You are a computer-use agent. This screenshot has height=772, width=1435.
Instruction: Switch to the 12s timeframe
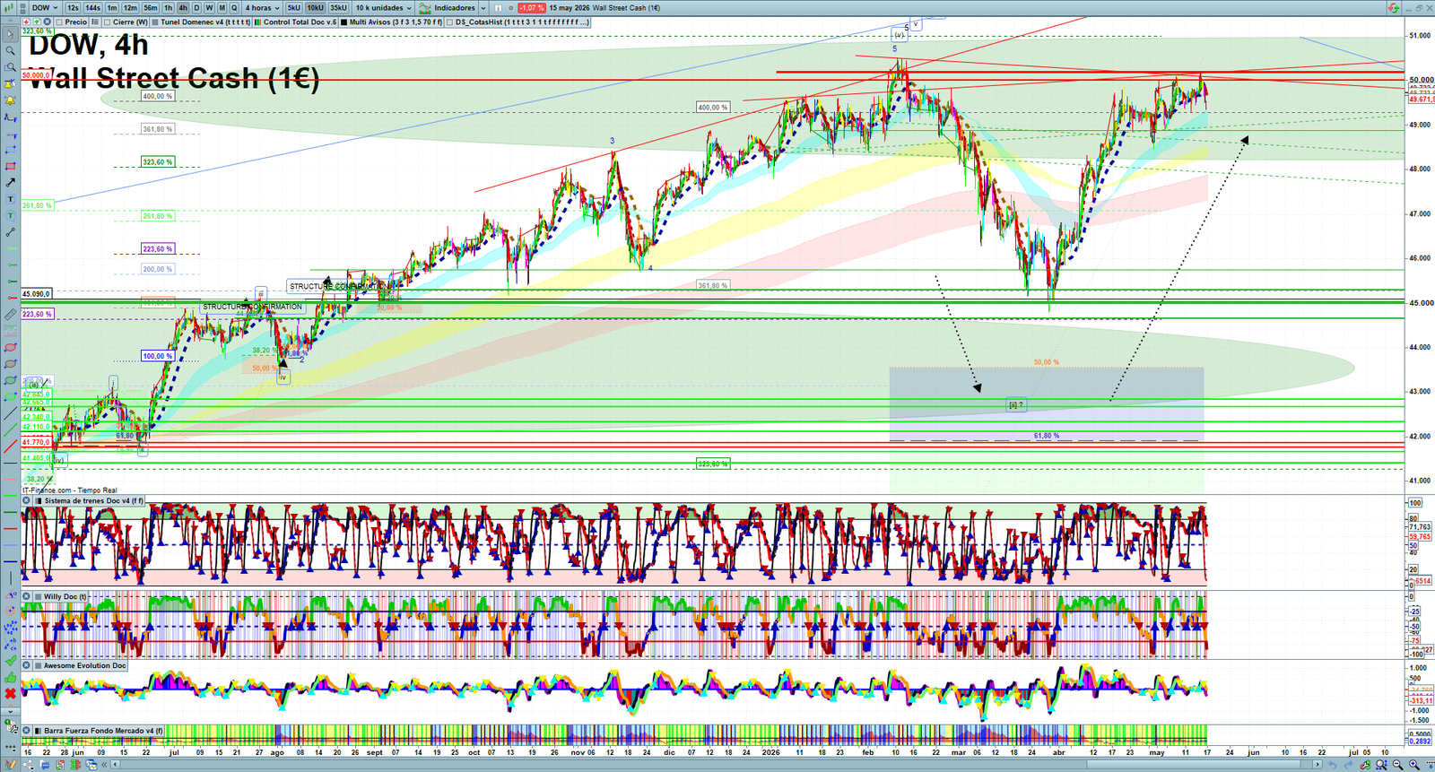click(73, 8)
